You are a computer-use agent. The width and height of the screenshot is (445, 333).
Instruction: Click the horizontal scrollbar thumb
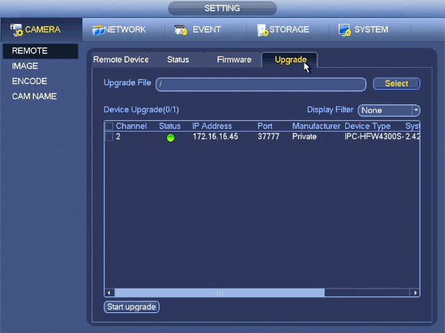(220, 292)
